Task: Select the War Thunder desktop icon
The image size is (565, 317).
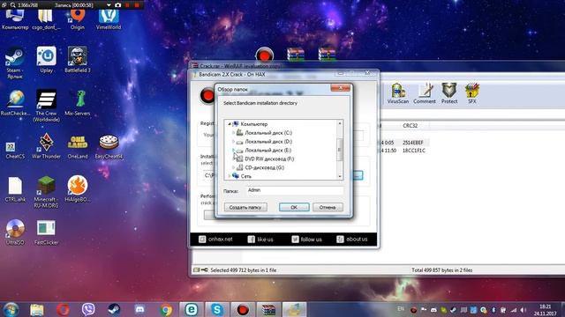Action: pyautogui.click(x=46, y=145)
